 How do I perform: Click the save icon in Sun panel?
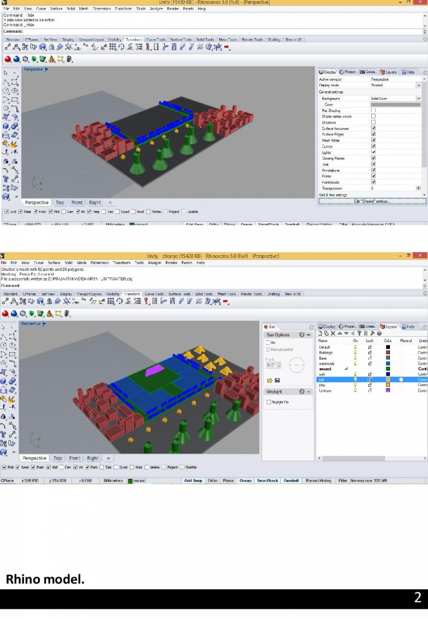point(276,380)
